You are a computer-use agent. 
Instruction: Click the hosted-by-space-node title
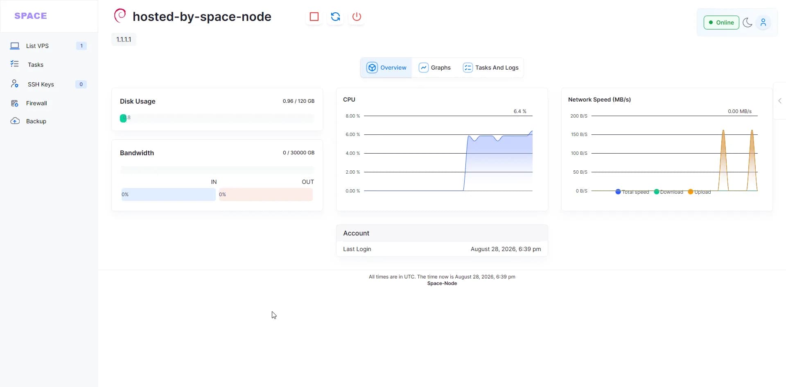click(x=202, y=16)
